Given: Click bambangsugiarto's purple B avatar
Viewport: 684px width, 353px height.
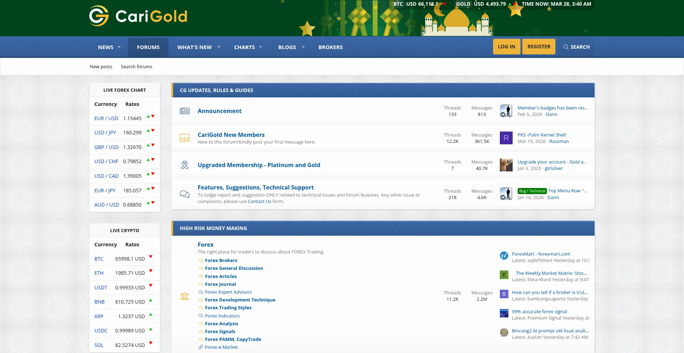Looking at the screenshot, I should pyautogui.click(x=504, y=294).
